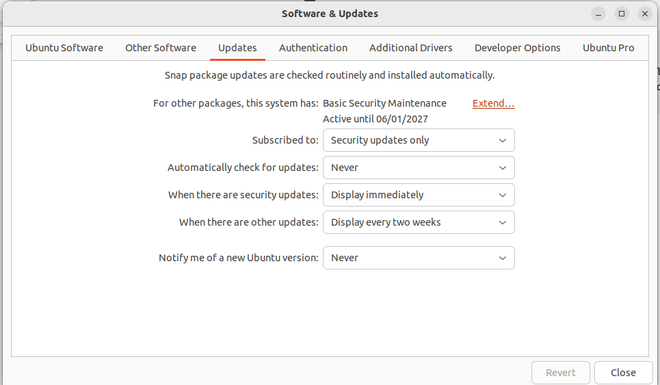The width and height of the screenshot is (660, 385).
Task: Open the Subscribed to dropdown
Action: [419, 140]
